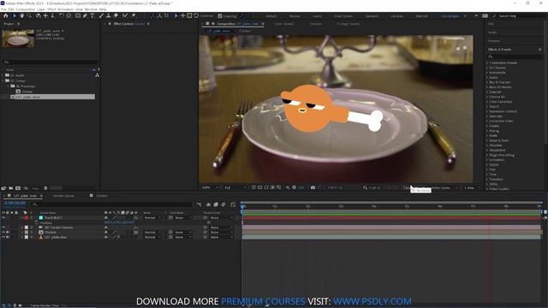
Task: Take a snapshot with the viewer camera icon
Action: tap(313, 187)
